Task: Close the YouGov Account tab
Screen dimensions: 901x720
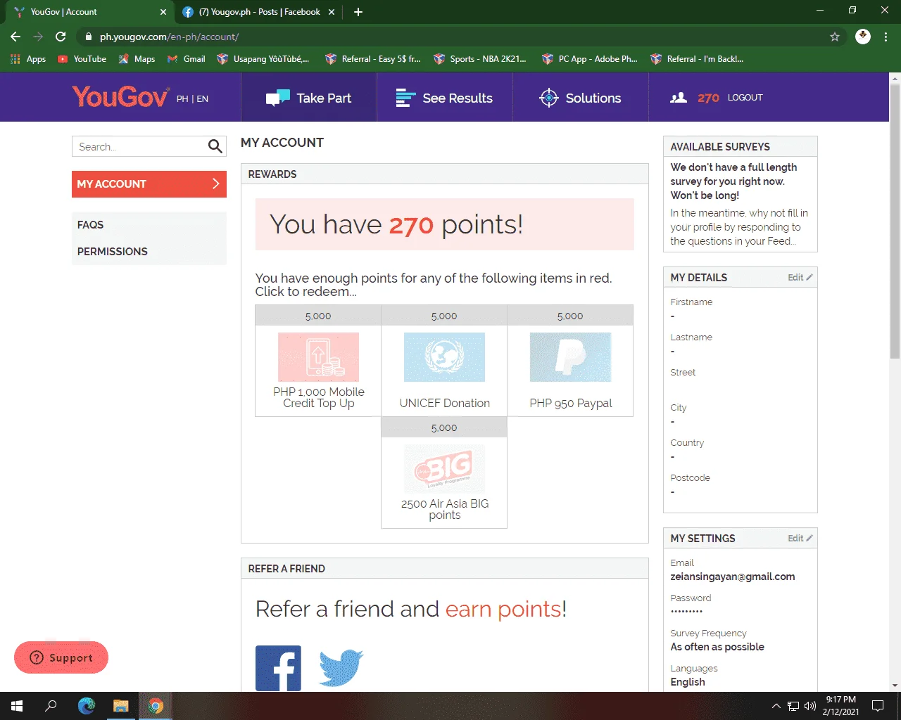Action: pos(163,12)
